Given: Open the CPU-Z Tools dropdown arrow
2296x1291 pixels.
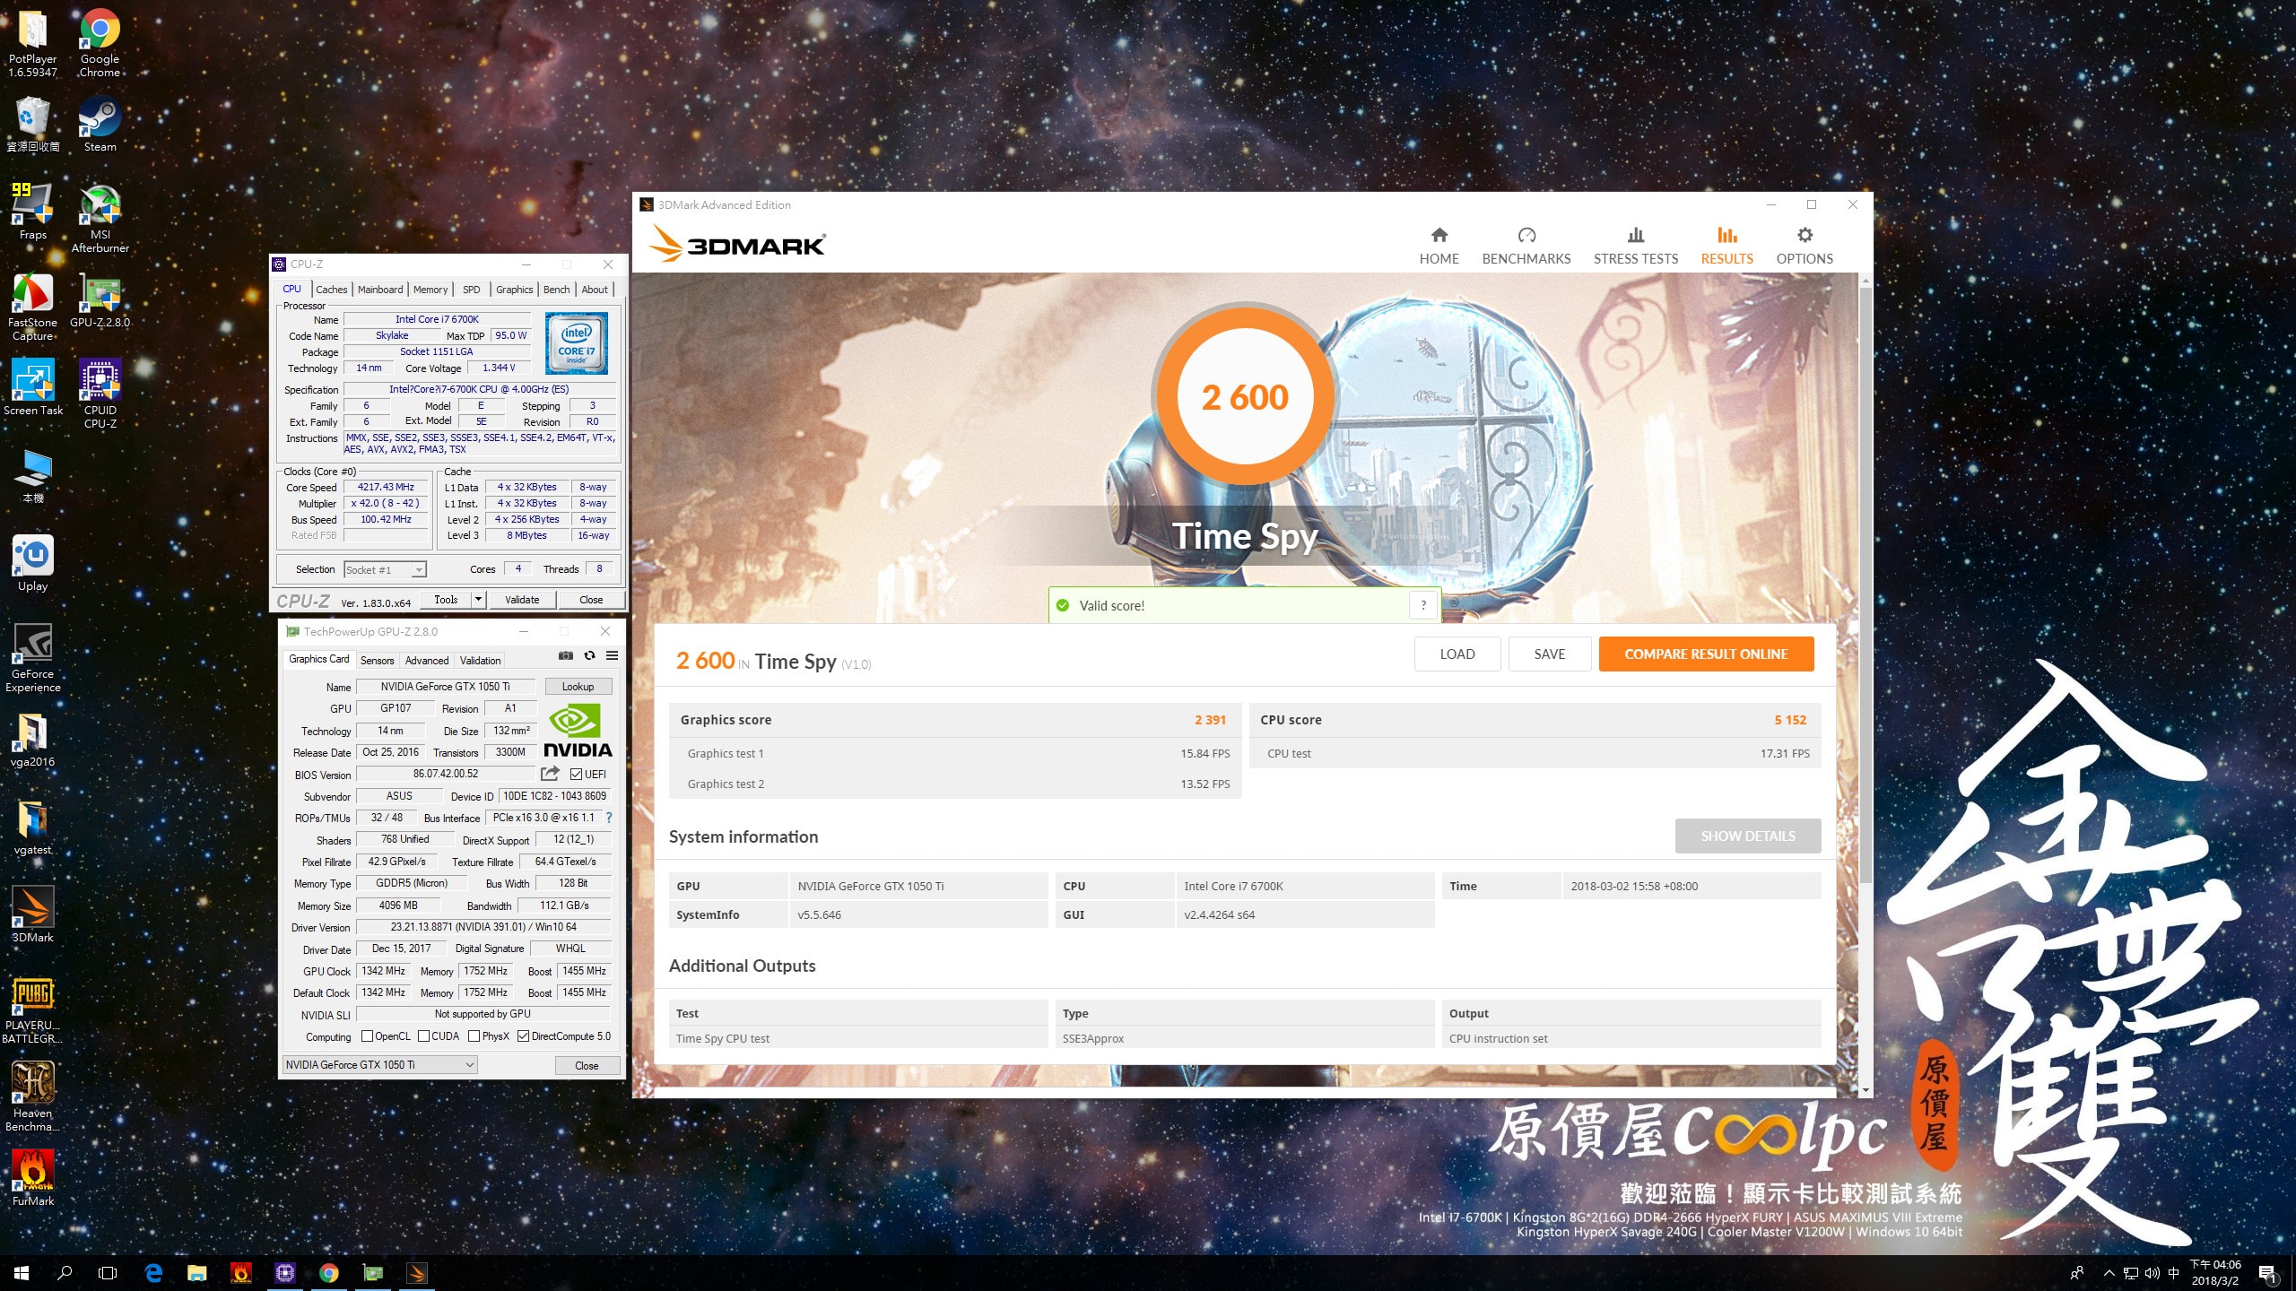Looking at the screenshot, I should click(479, 599).
